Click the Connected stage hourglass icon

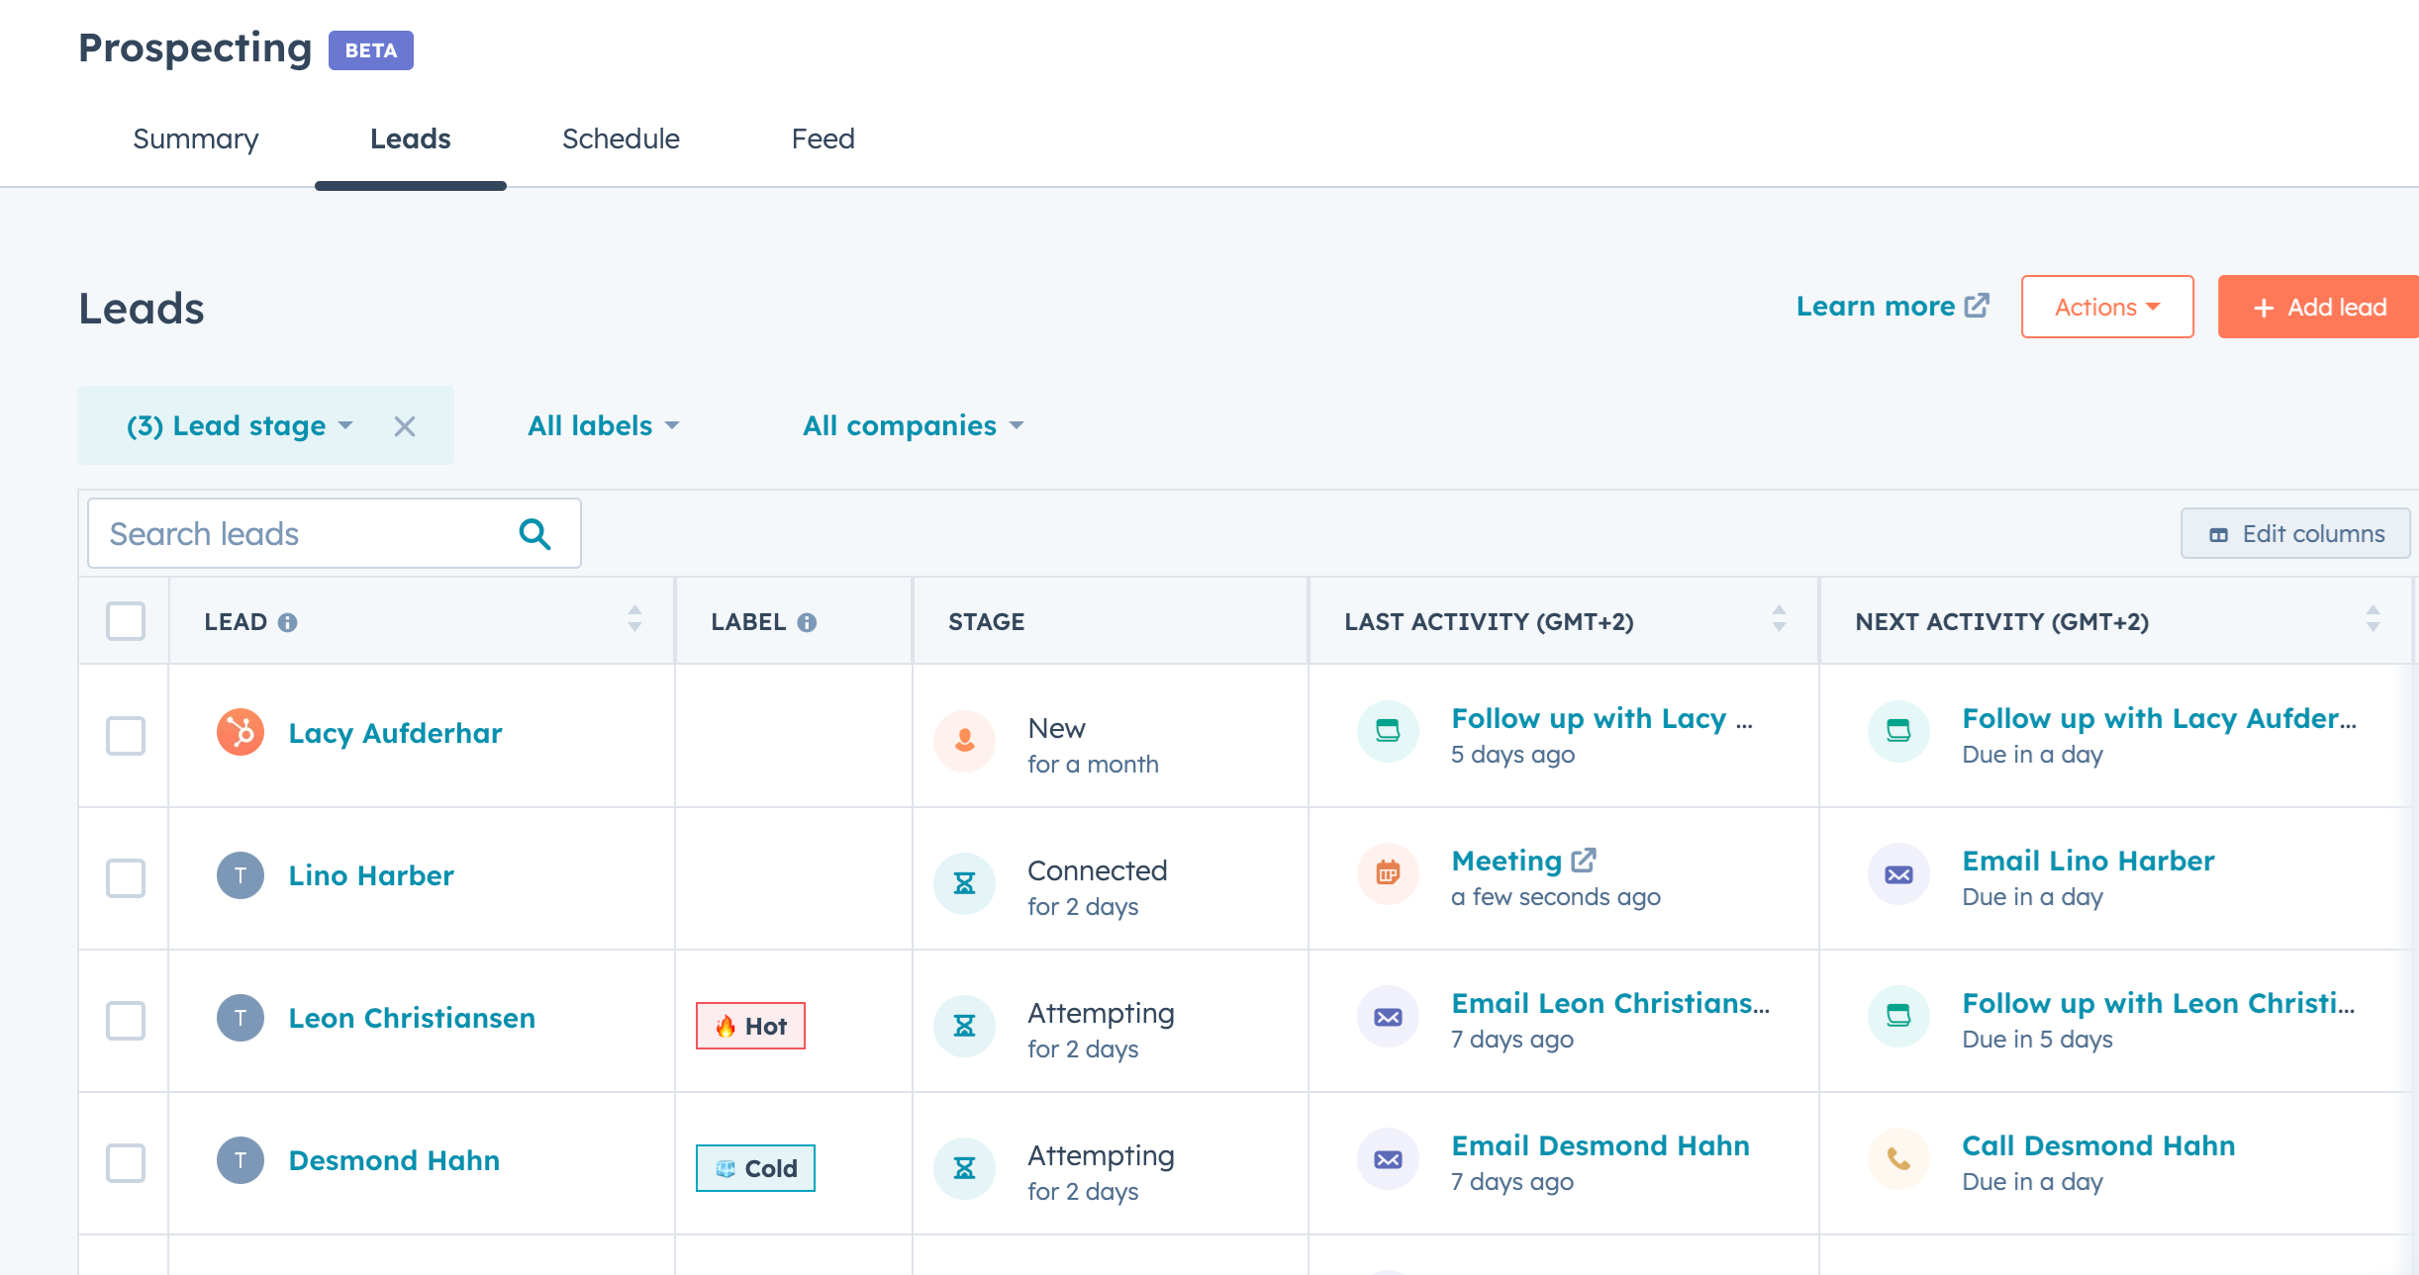click(964, 883)
